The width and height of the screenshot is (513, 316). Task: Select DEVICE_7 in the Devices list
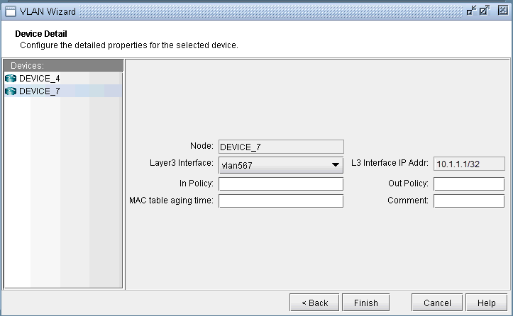coord(63,91)
